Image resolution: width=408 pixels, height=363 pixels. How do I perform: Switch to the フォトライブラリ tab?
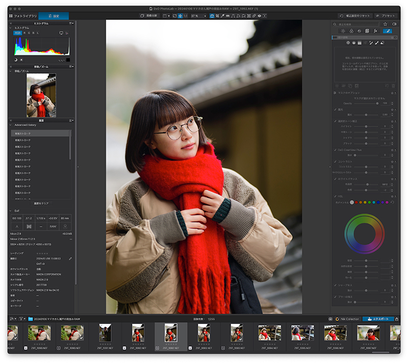coord(23,16)
